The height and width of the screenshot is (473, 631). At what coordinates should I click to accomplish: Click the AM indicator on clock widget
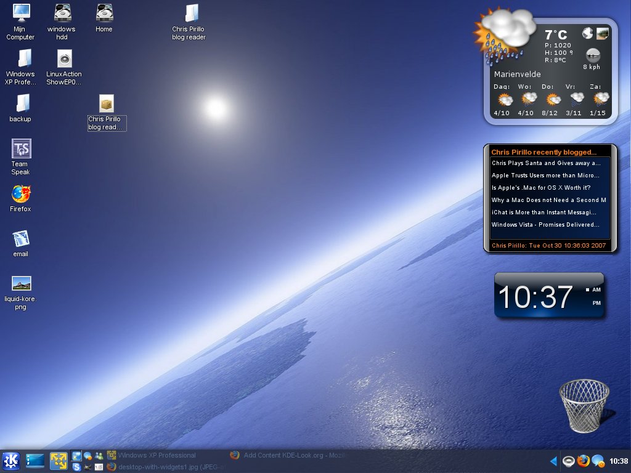pos(596,289)
